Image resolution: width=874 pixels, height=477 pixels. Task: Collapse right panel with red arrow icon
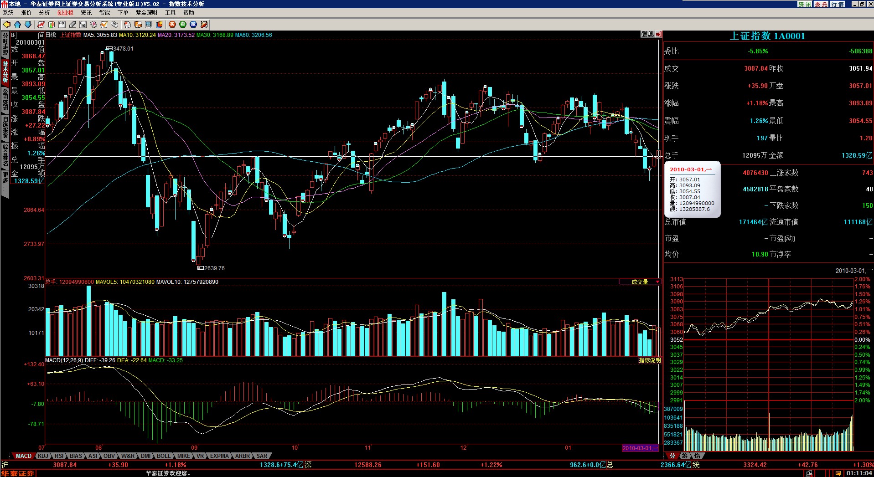[659, 34]
